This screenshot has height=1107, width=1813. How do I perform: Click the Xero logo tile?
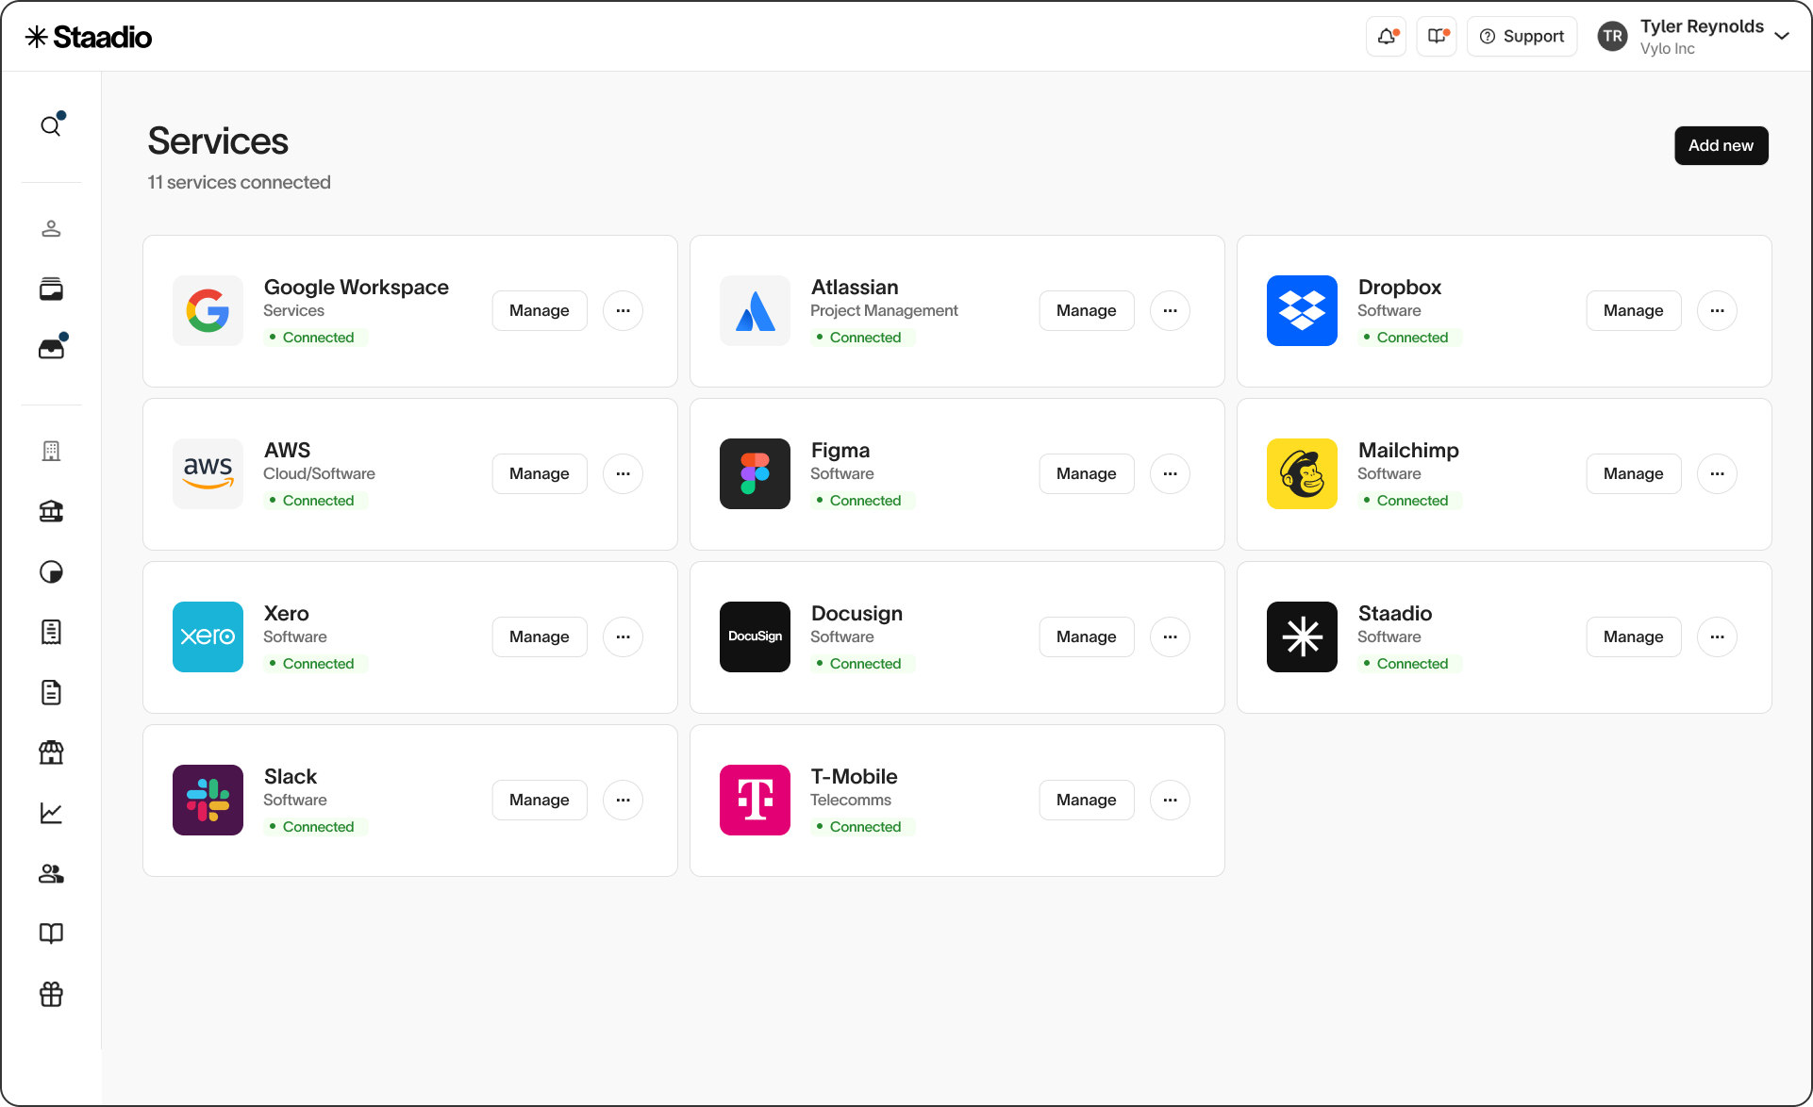(208, 637)
